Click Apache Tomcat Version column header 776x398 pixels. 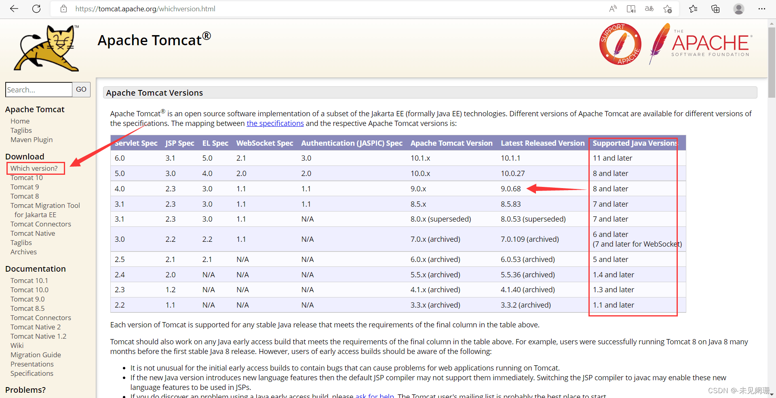(451, 143)
